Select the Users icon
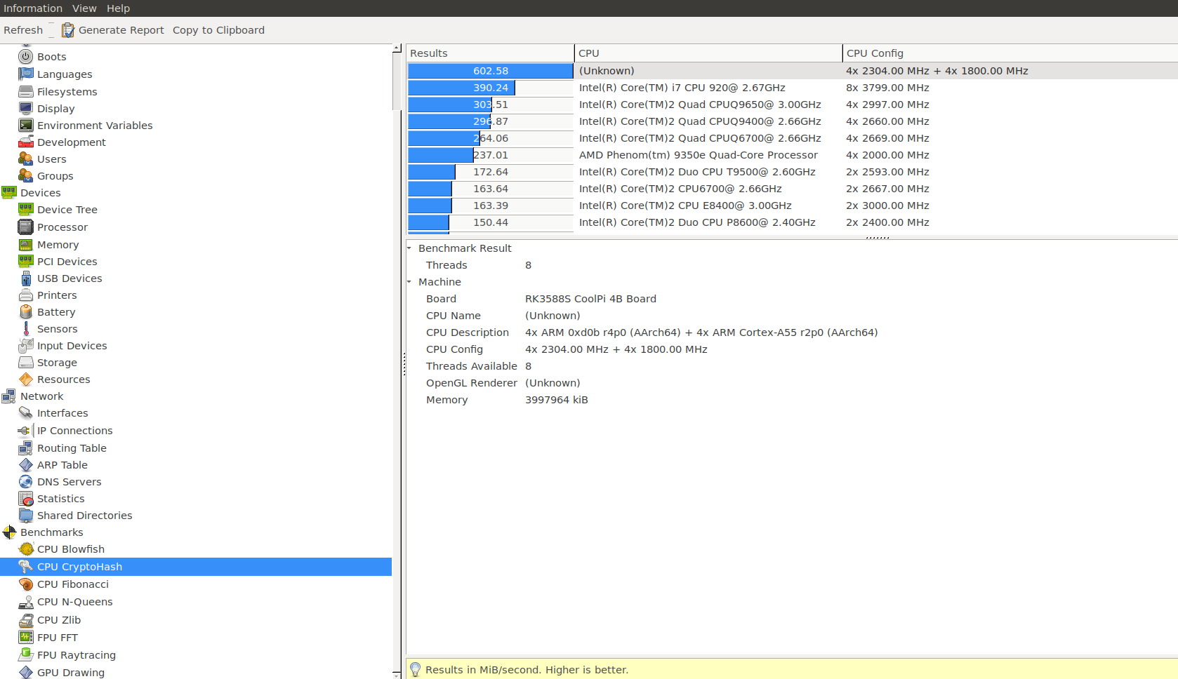Screen dimensions: 1178x679 (26, 159)
